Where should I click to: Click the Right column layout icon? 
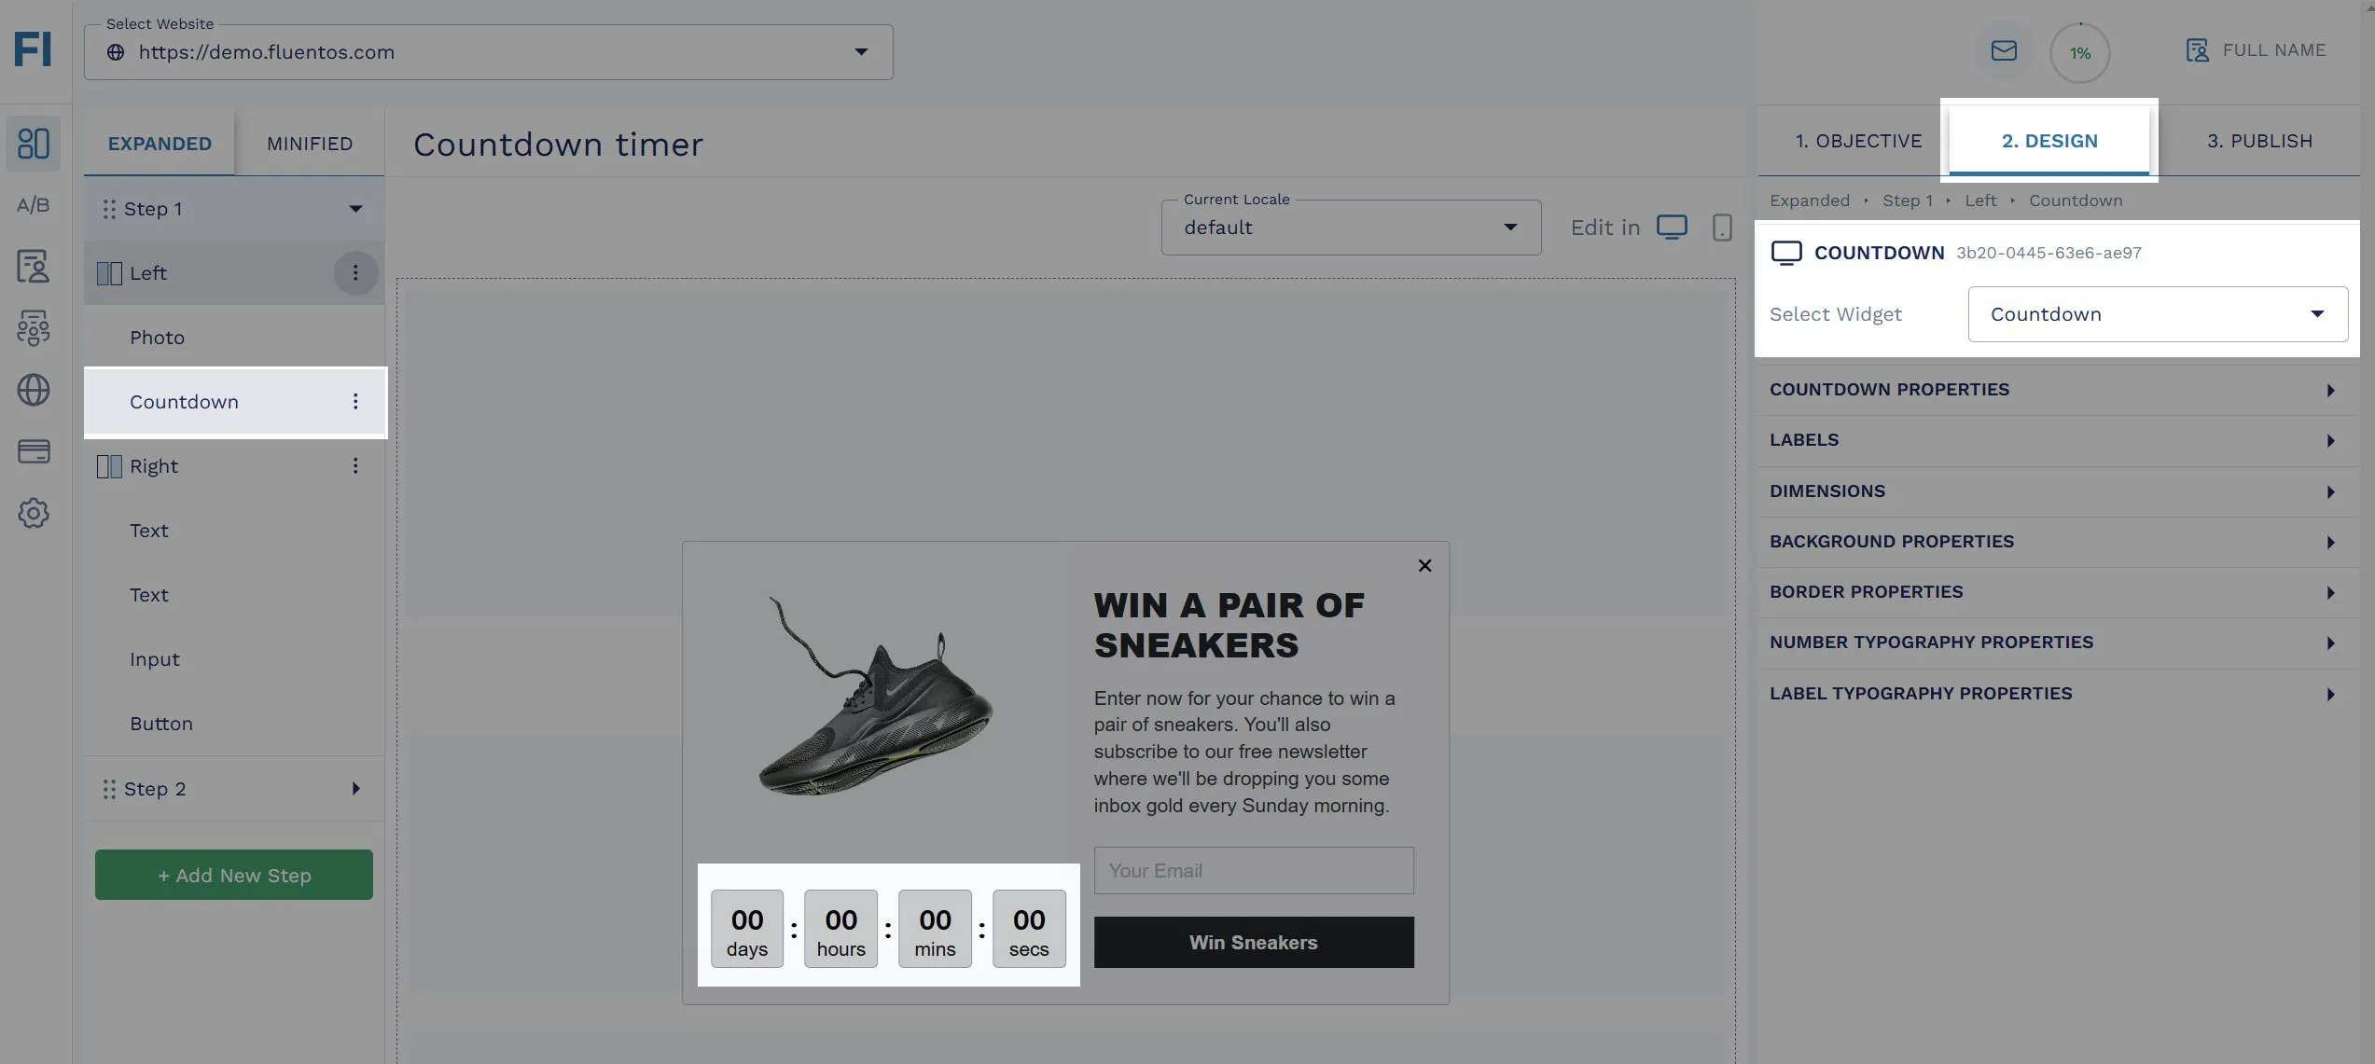point(109,466)
